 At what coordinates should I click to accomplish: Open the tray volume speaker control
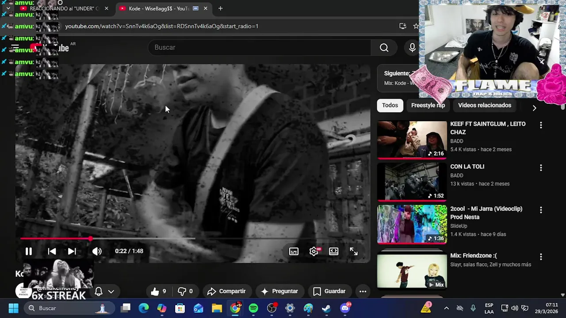coord(515,308)
